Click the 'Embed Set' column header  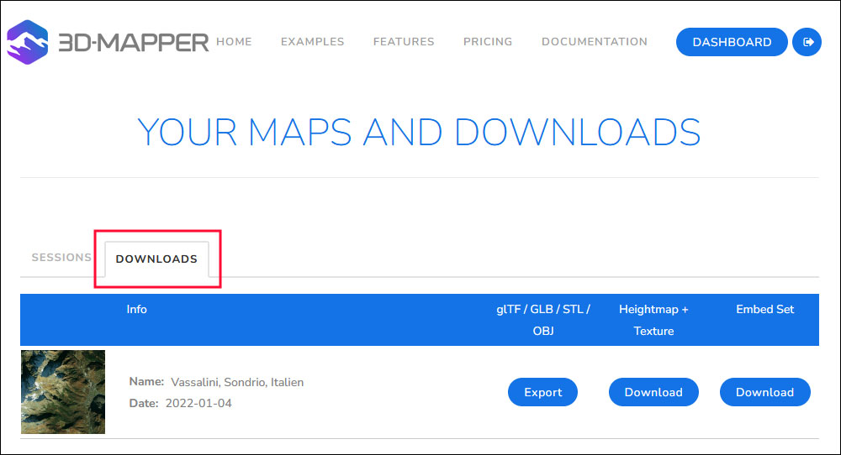pyautogui.click(x=764, y=310)
